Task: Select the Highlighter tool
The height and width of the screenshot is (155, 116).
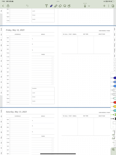Action: [x=56, y=6]
